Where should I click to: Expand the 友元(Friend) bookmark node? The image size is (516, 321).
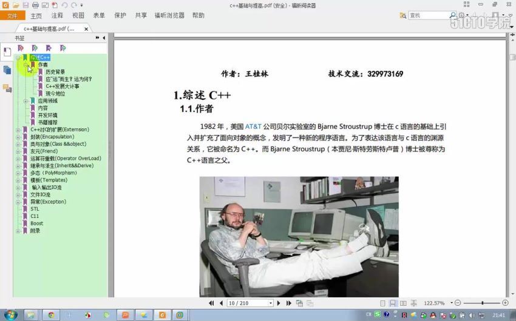coord(18,151)
